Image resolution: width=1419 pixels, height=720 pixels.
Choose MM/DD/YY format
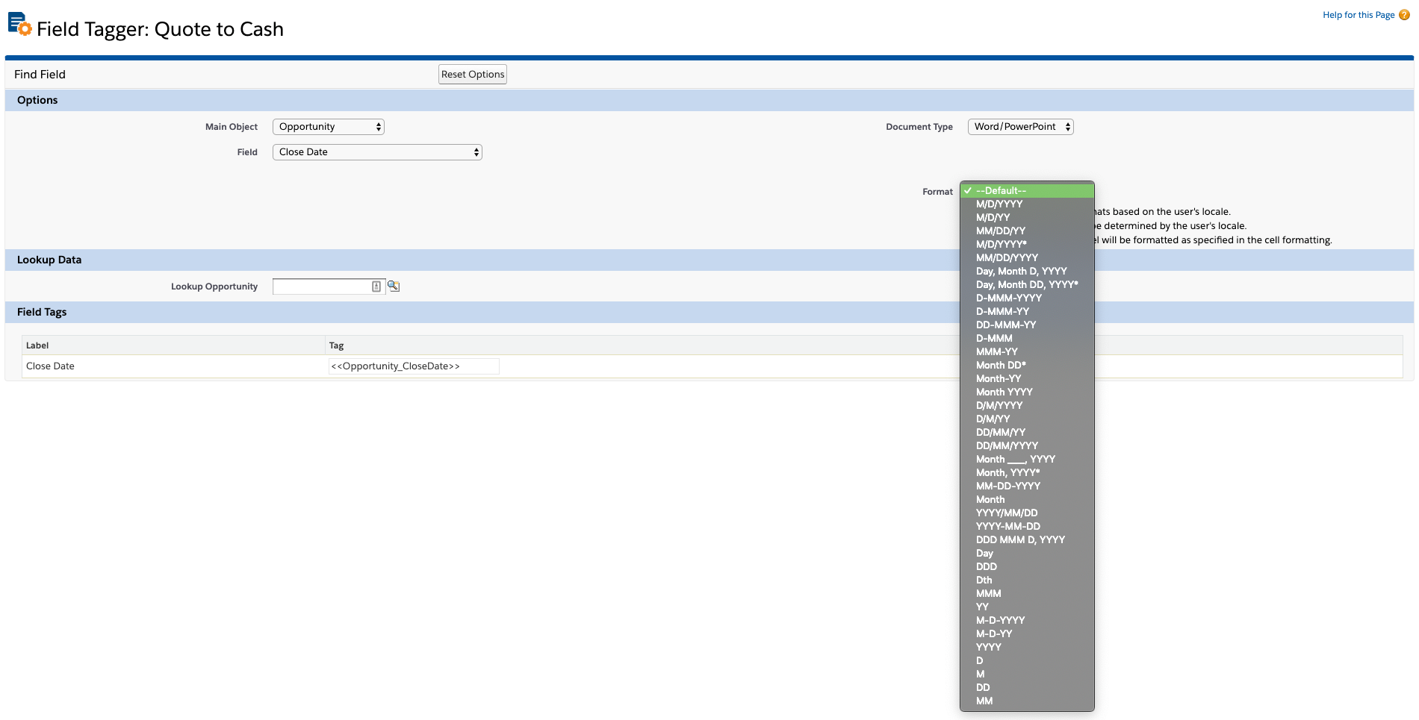[x=1027, y=231]
